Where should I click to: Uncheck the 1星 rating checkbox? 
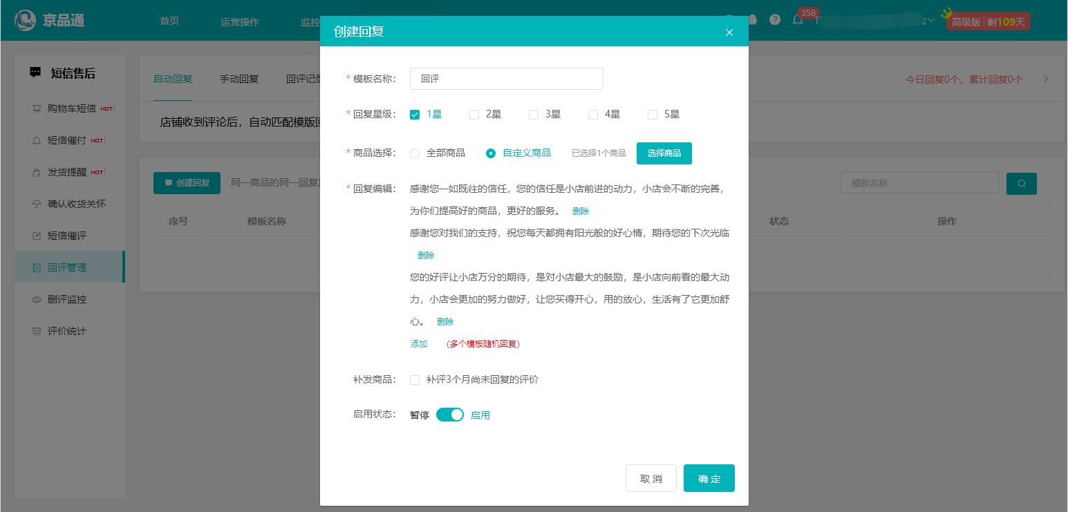click(415, 115)
